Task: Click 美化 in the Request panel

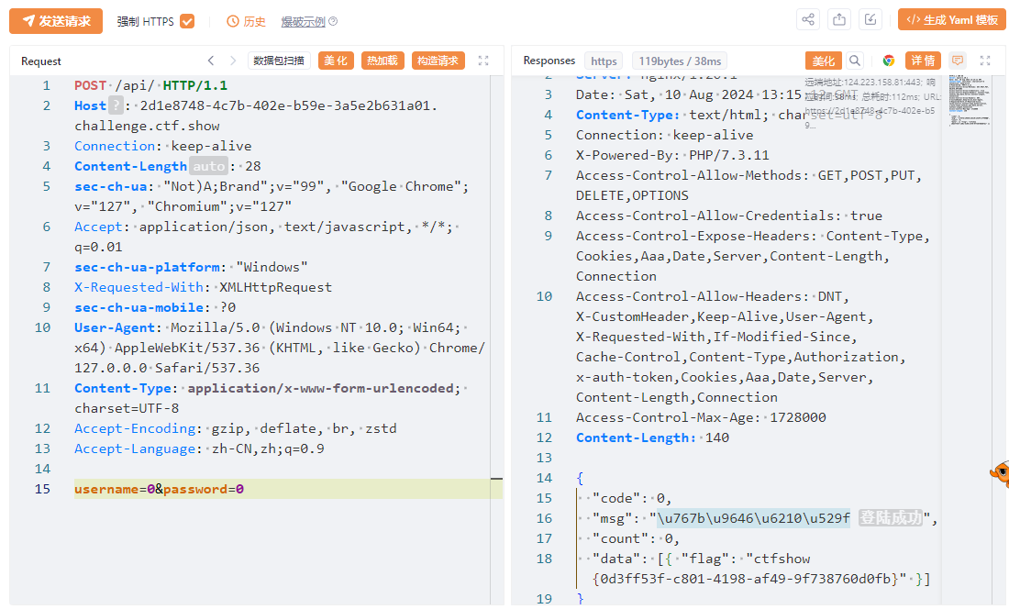Action: tap(336, 61)
